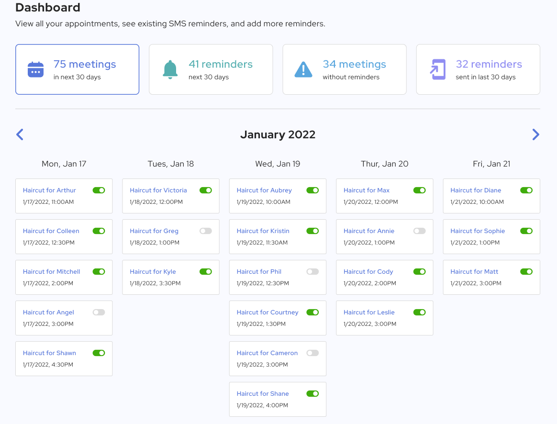Enable reminder for Haircut for Annie
The image size is (557, 424).
(420, 231)
